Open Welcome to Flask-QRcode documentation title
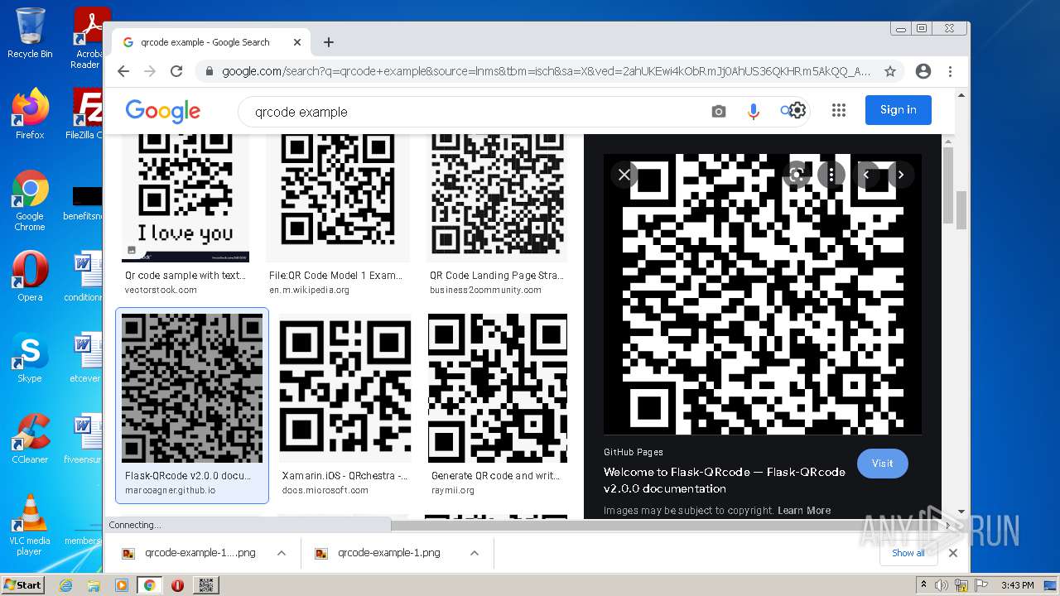 725,480
